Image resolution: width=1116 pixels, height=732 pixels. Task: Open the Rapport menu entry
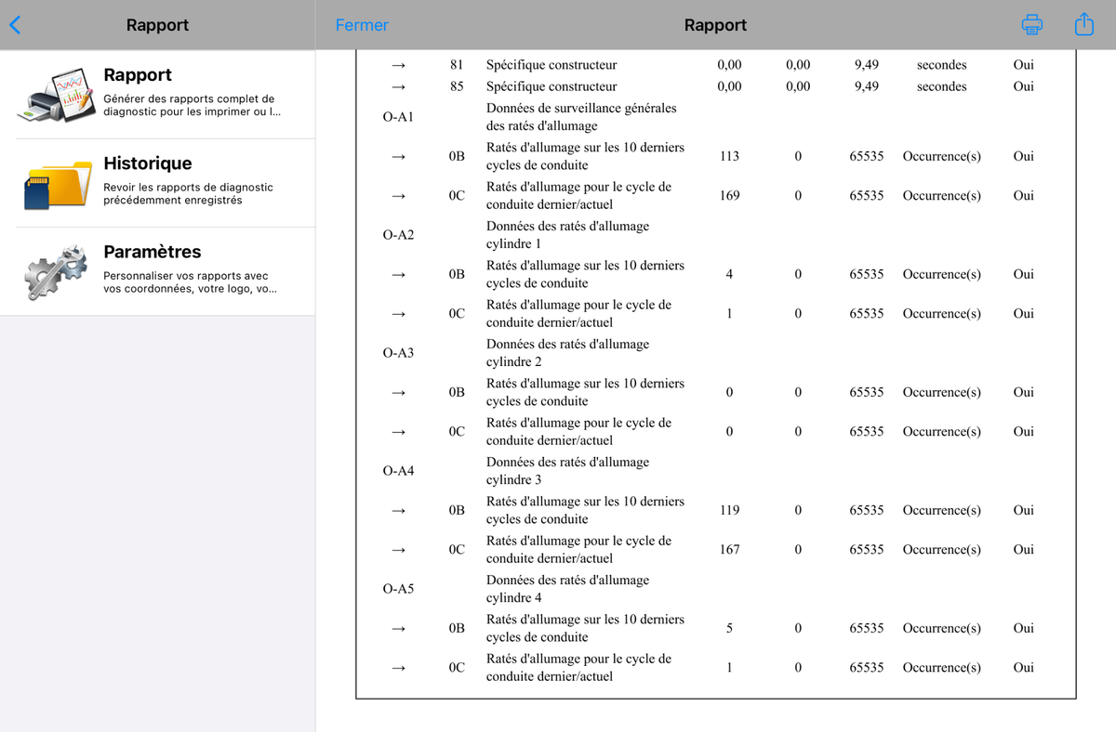[158, 95]
